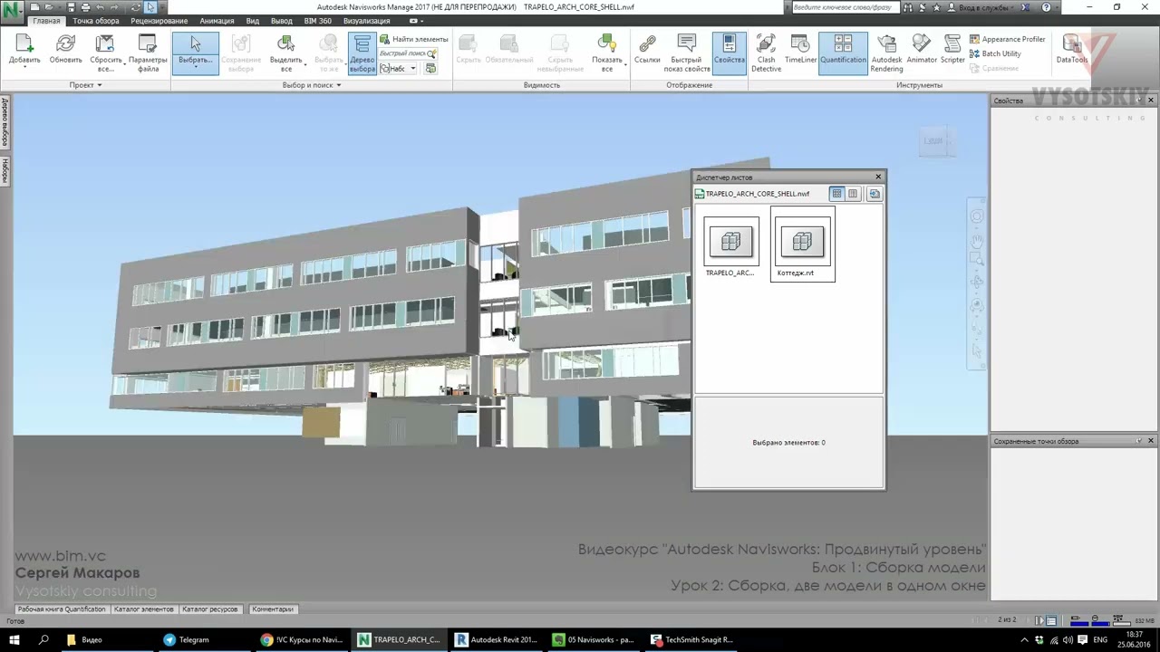1160x652 pixels.
Task: Open the Каталог ресурсов tab
Action: pos(210,609)
